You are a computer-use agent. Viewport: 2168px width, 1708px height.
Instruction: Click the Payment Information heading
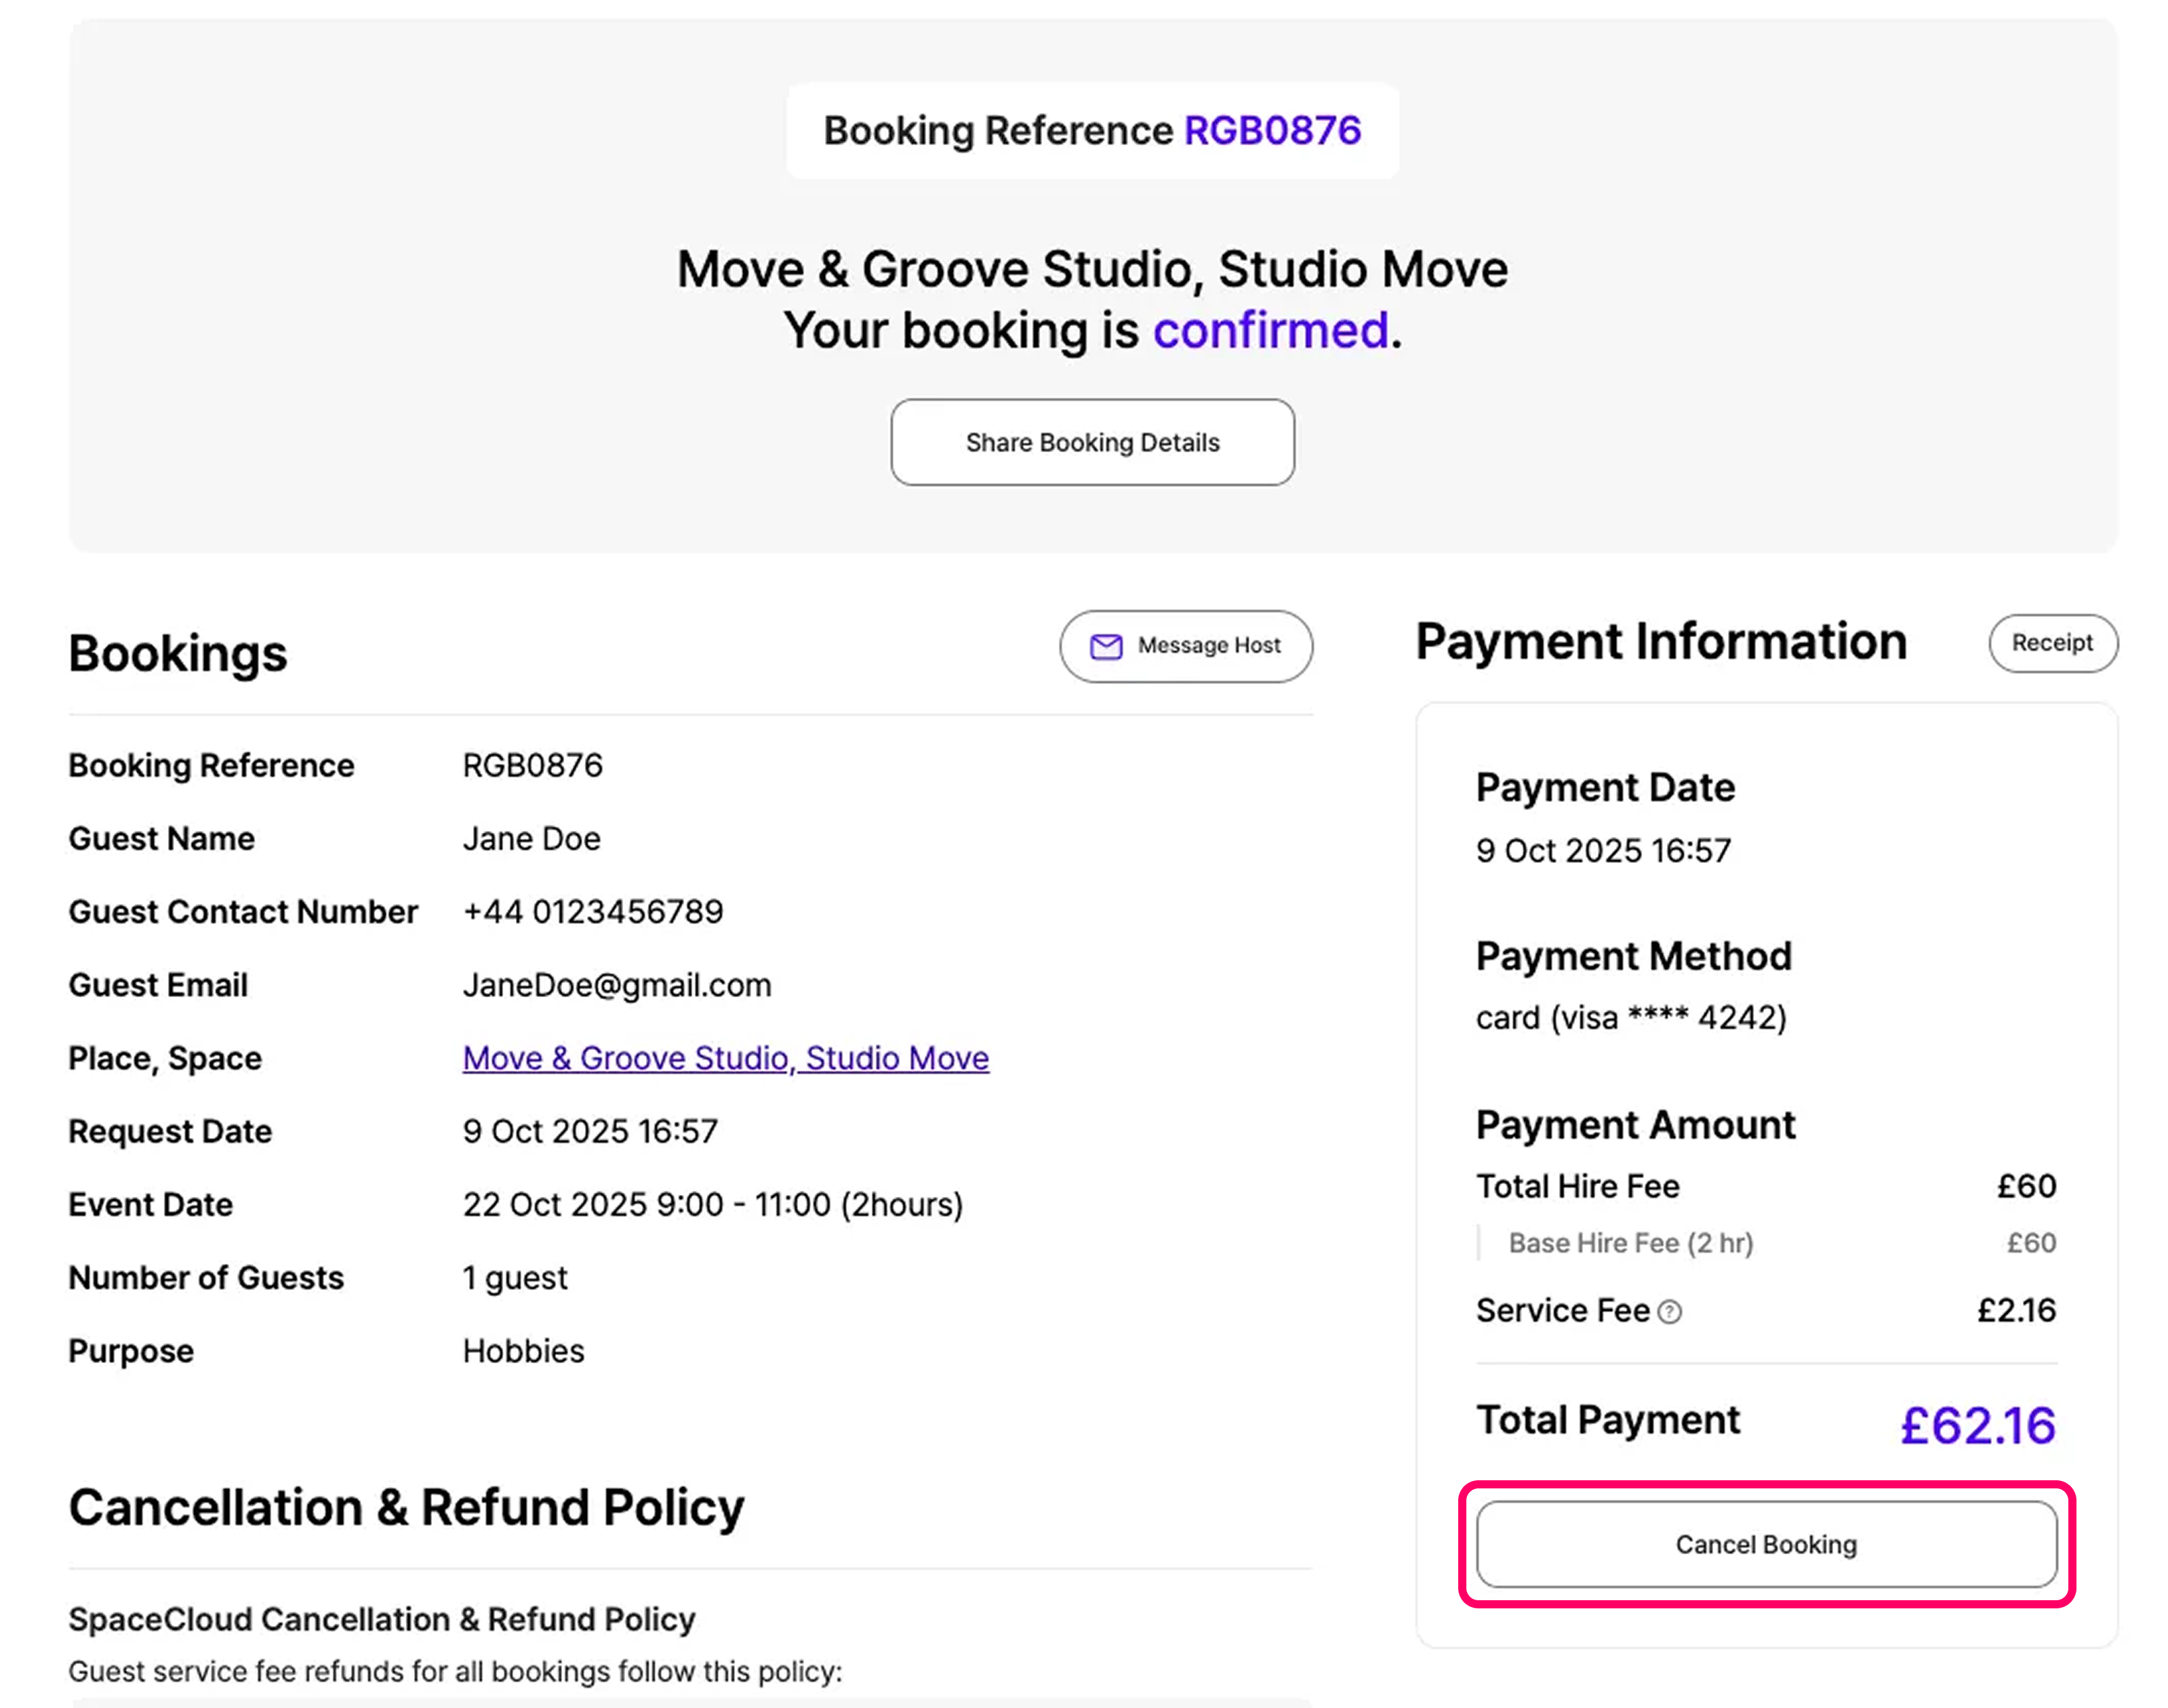point(1661,642)
